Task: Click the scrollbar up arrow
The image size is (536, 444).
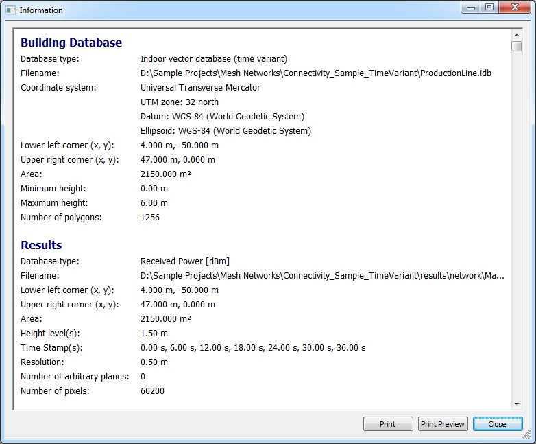Action: [516, 34]
